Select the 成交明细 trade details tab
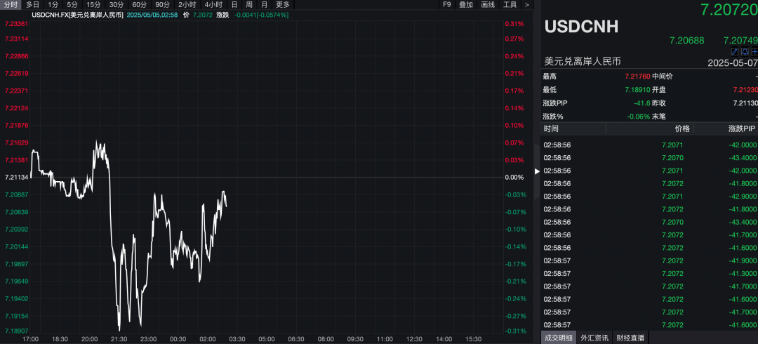Screen dimensions: 758x344 (x=559, y=338)
